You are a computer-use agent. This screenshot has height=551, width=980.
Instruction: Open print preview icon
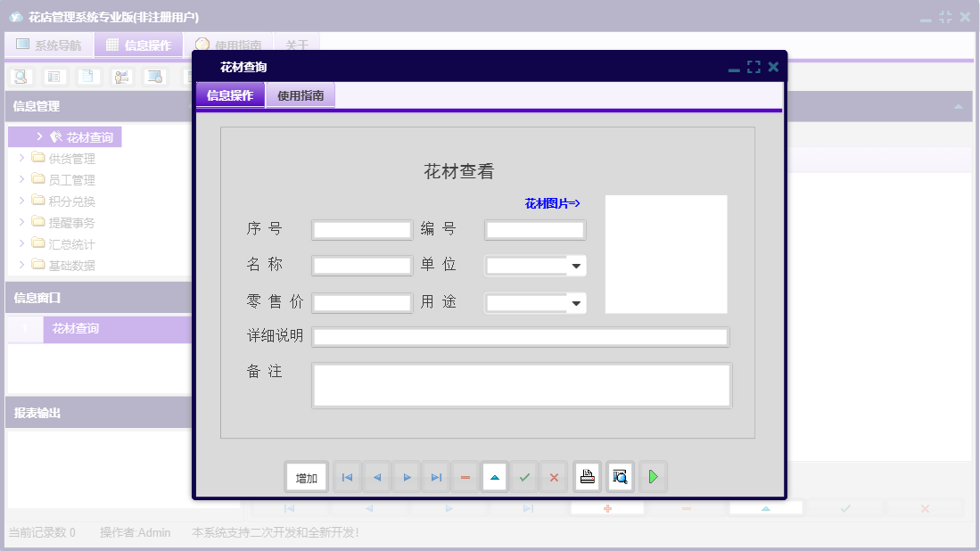pos(619,476)
